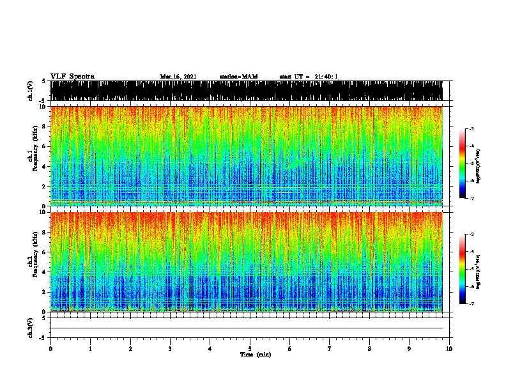Click the ch.1 black waveform panel
The height and width of the screenshot is (391, 506).
(246, 91)
